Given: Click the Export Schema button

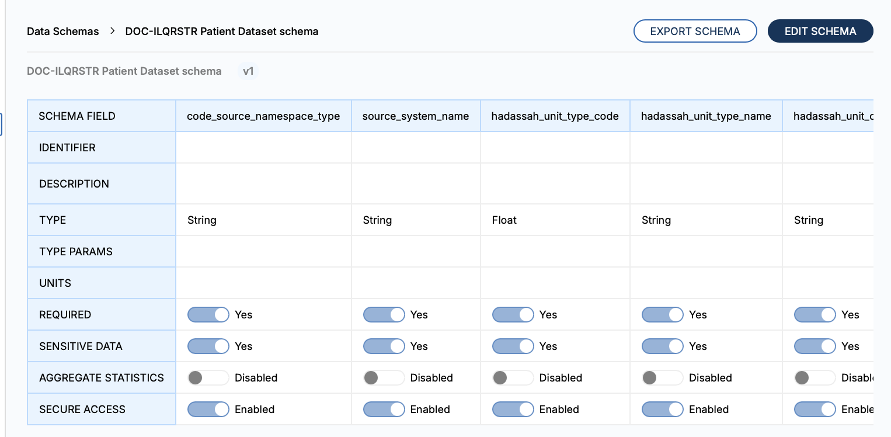Looking at the screenshot, I should (695, 31).
